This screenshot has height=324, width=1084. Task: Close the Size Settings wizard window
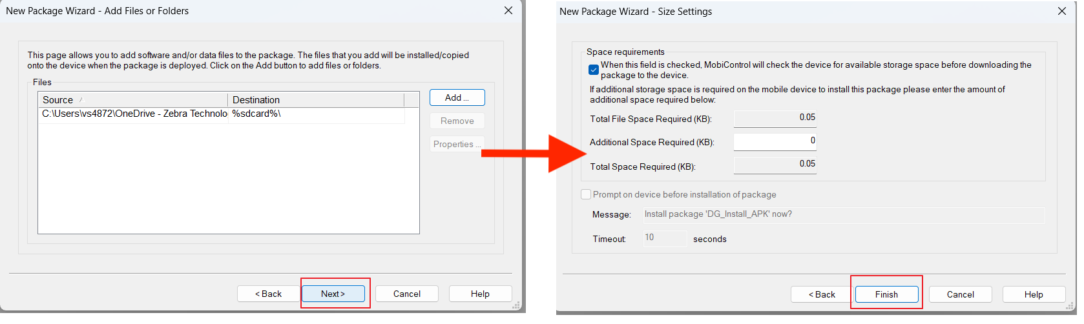[1062, 11]
